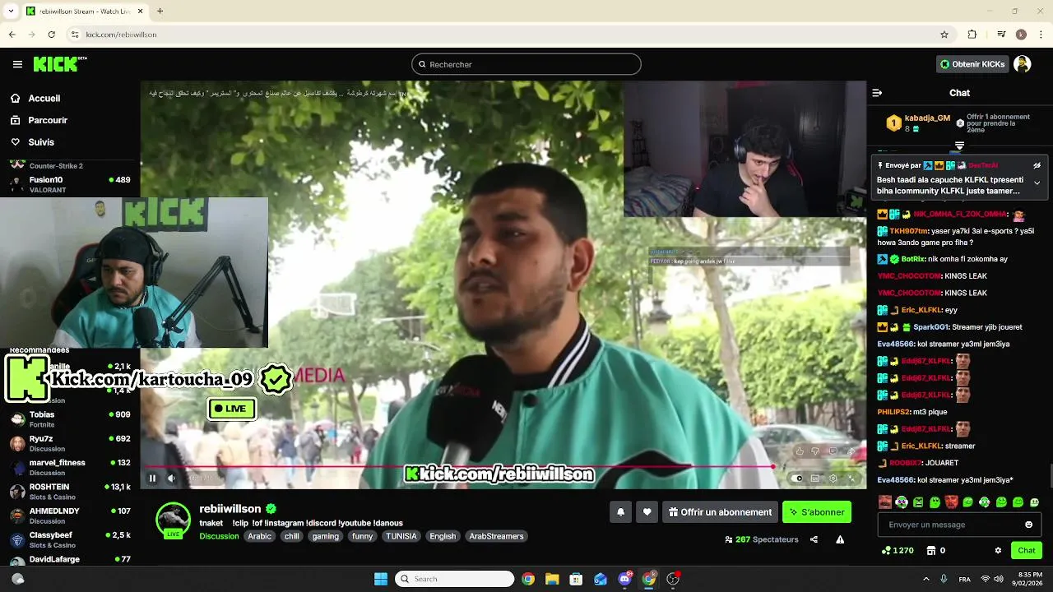Image resolution: width=1053 pixels, height=592 pixels.
Task: Click the stream progress bar
Action: [x=503, y=466]
